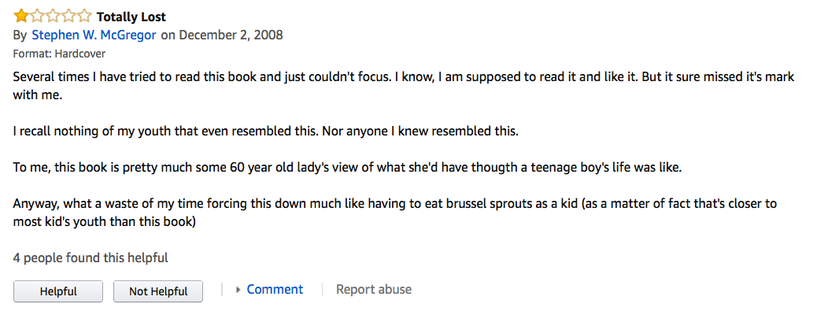Click the fourth empty rating star
Screen dimensions: 828x315
pos(68,17)
